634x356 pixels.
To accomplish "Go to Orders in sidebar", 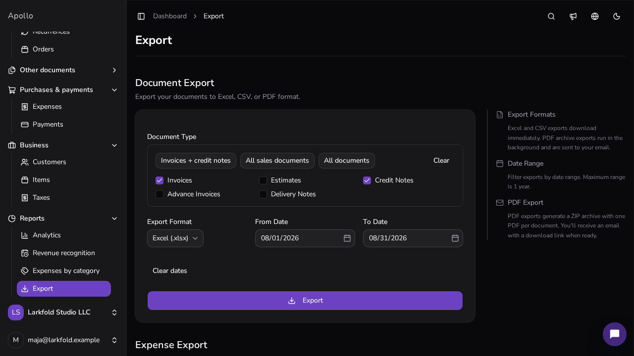I will pos(64,49).
